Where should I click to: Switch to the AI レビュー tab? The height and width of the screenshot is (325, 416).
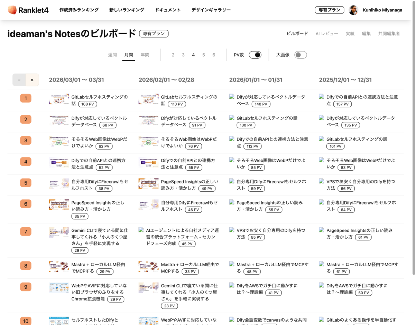[x=326, y=34]
